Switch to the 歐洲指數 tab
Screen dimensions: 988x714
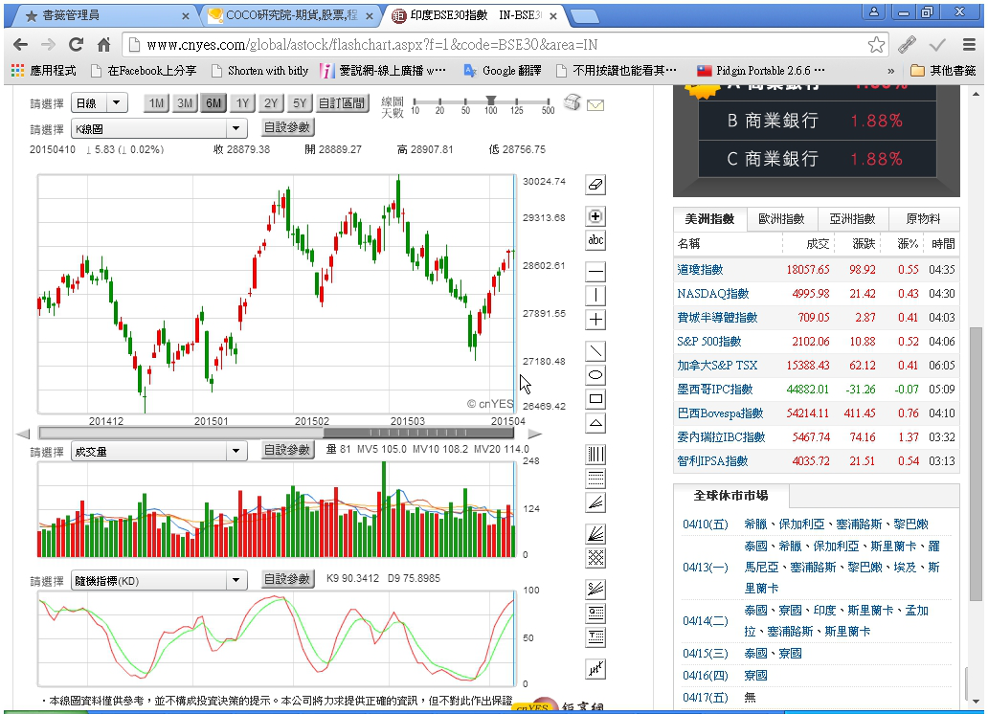(x=781, y=219)
